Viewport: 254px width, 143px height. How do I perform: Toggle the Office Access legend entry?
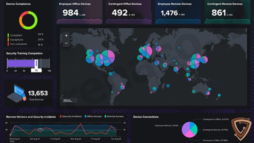(x=93, y=117)
